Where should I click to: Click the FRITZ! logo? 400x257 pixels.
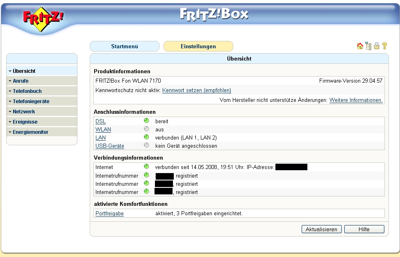pyautogui.click(x=43, y=19)
